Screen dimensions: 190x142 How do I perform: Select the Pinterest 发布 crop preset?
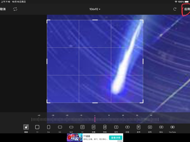coord(139,127)
